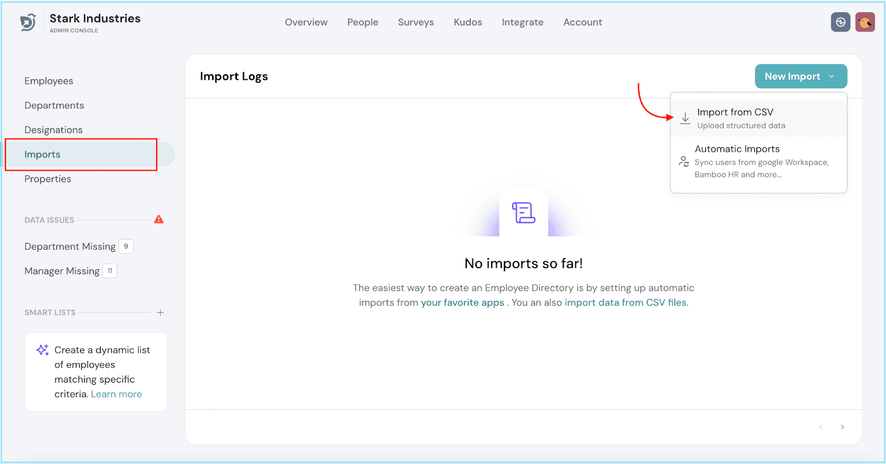
Task: Click the Import from CSV download icon
Action: 685,118
